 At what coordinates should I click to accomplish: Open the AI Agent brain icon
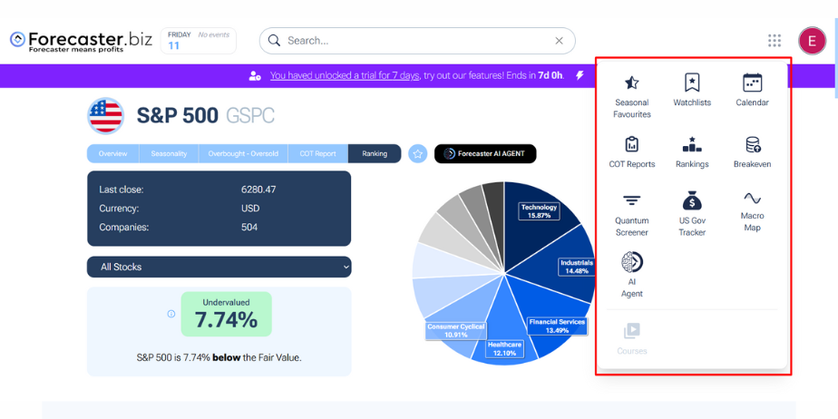pos(632,262)
